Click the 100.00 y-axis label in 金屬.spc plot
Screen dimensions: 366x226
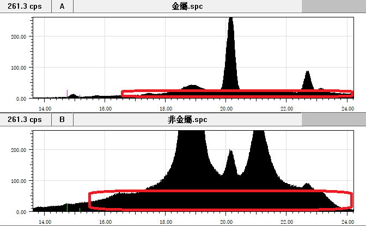click(19, 68)
